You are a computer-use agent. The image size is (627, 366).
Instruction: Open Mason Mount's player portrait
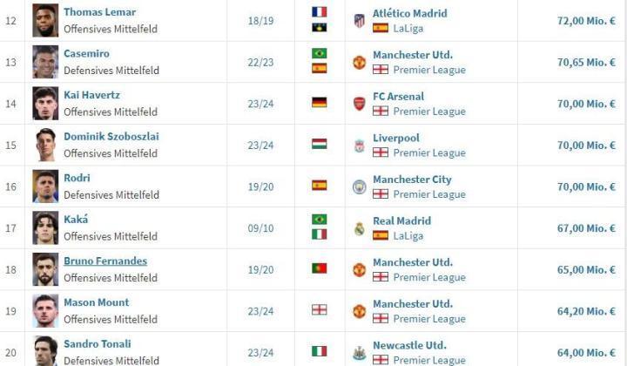45,311
